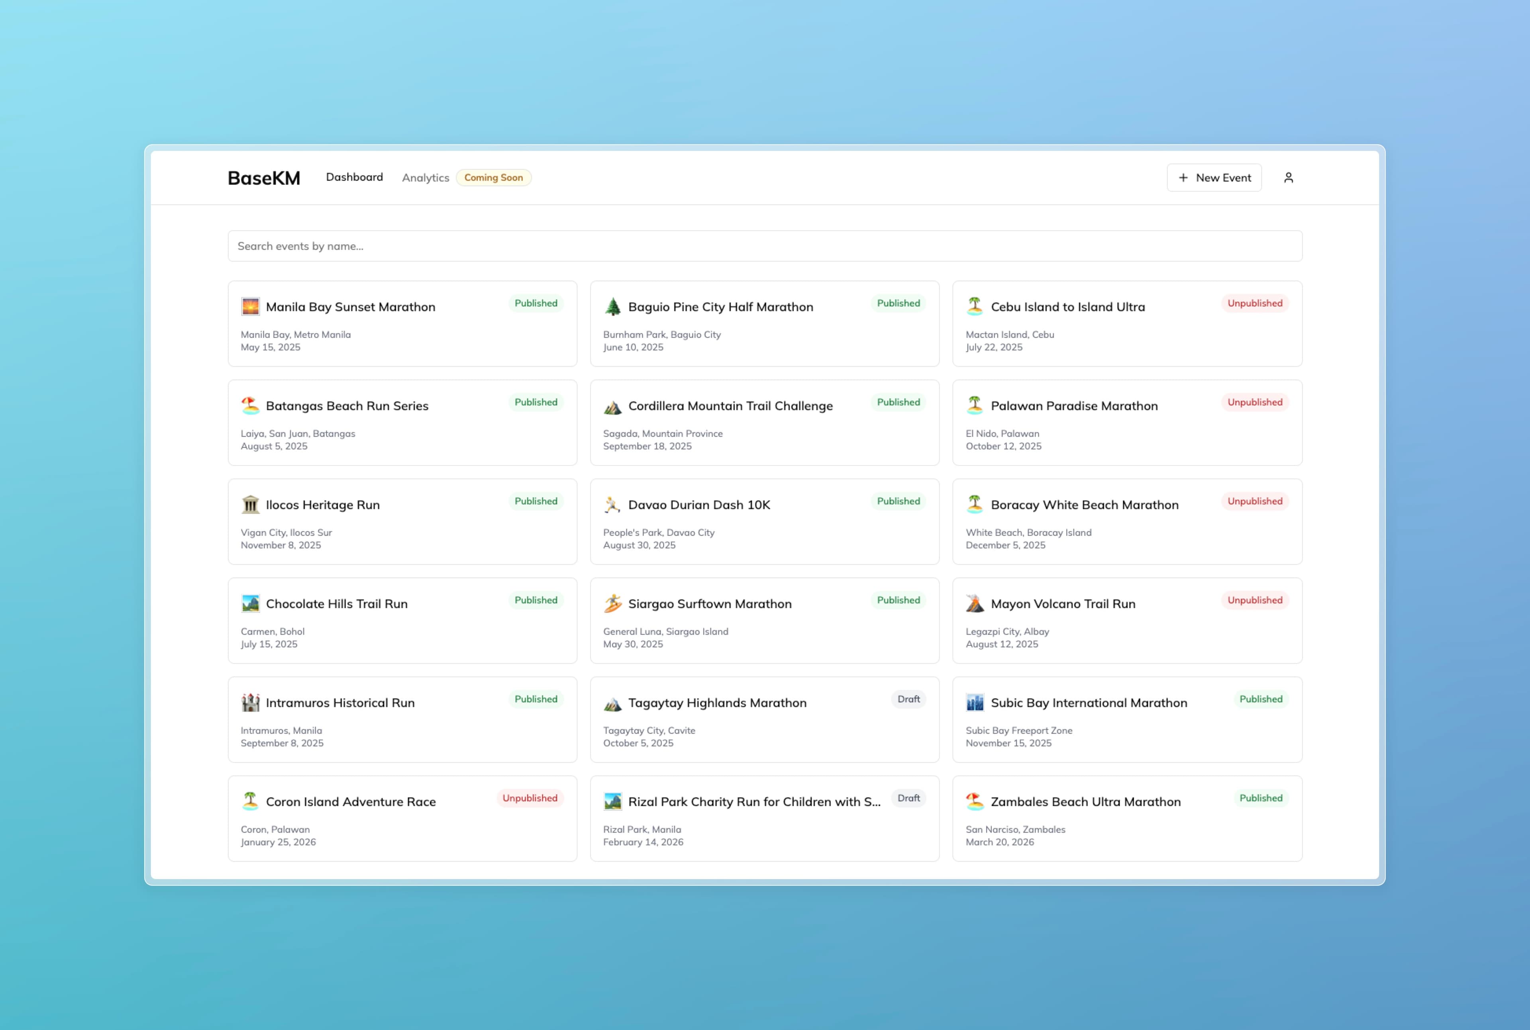Click the runner icon for Davao Durian Dash
This screenshot has height=1030, width=1530.
[x=612, y=505]
